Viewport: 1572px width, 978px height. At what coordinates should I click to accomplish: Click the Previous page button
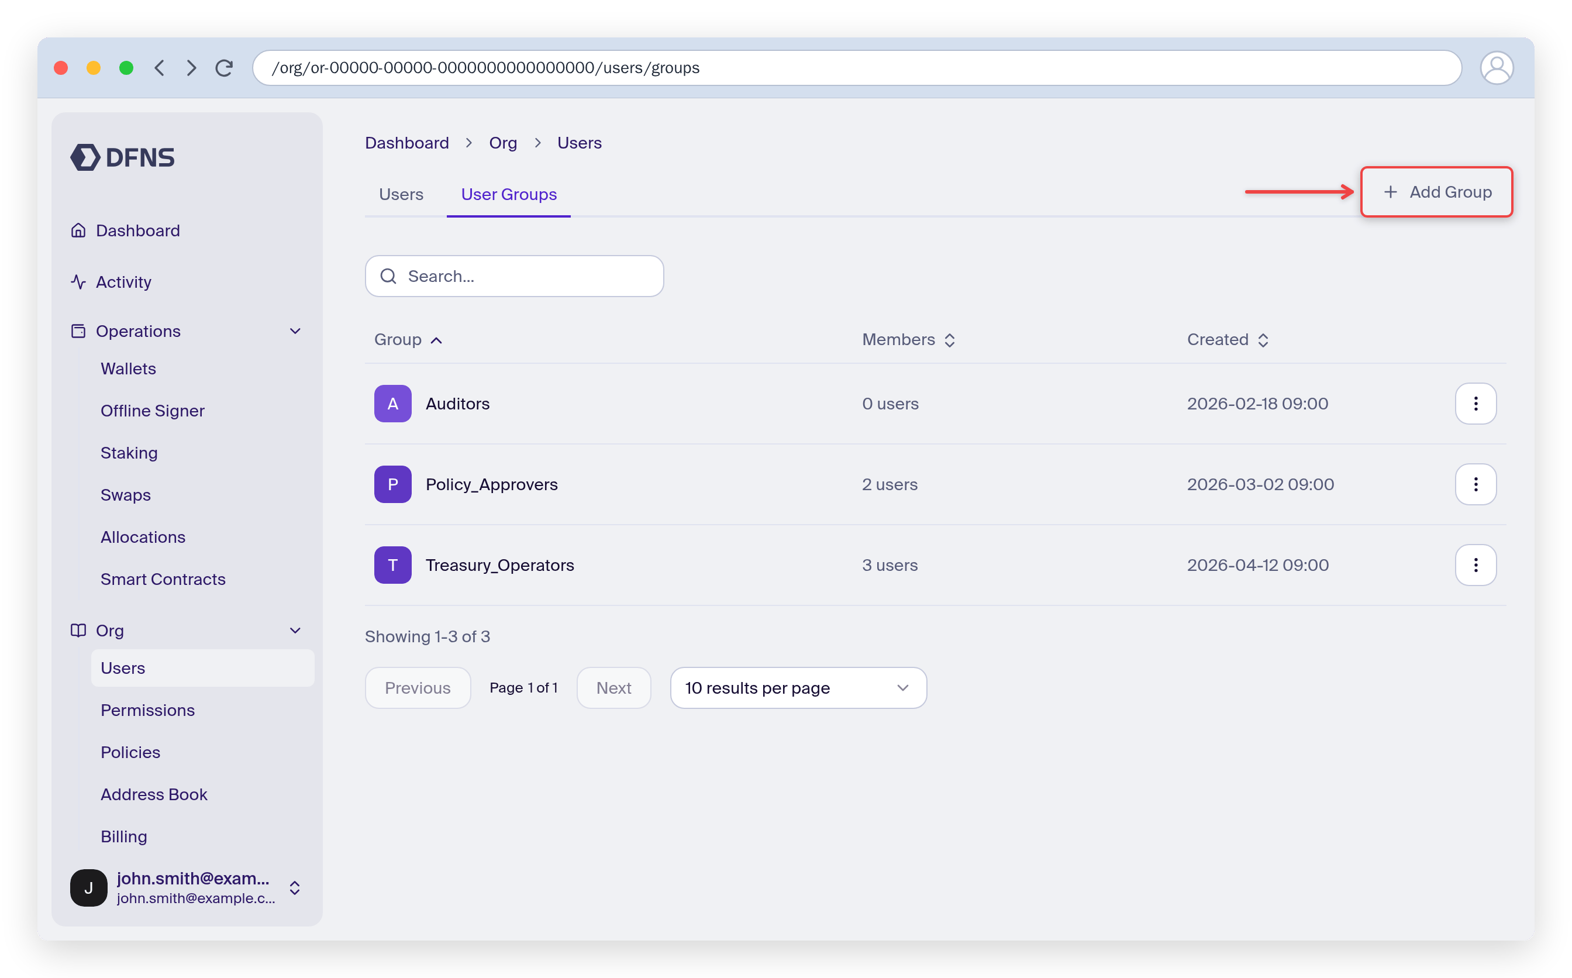pyautogui.click(x=417, y=687)
